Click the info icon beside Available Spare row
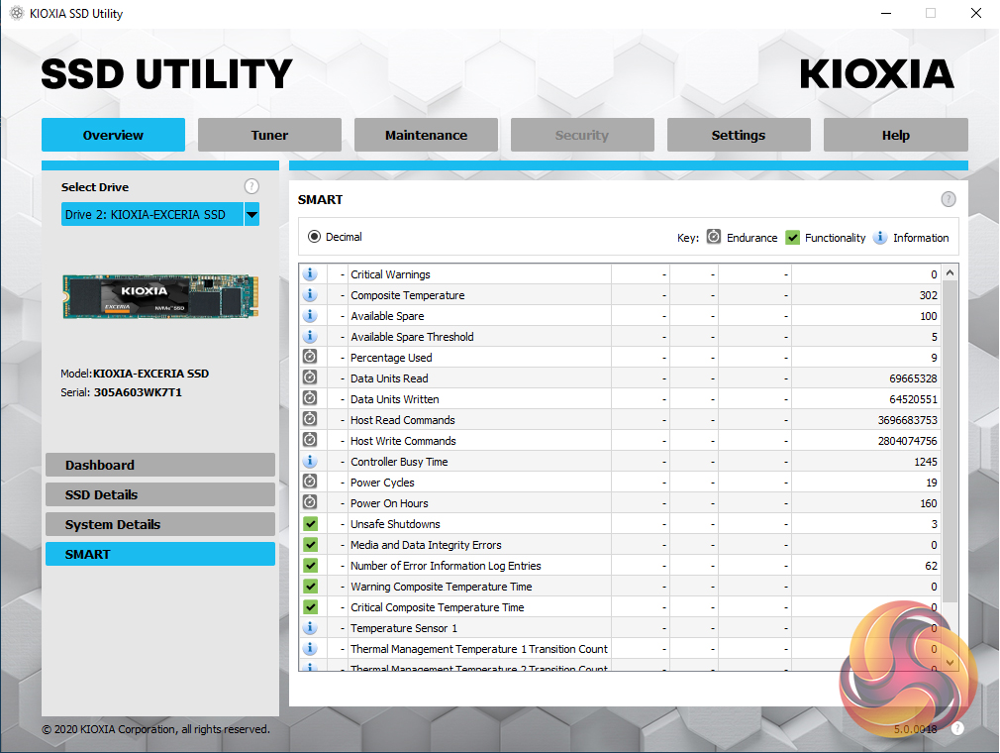The height and width of the screenshot is (753, 1000). (310, 315)
